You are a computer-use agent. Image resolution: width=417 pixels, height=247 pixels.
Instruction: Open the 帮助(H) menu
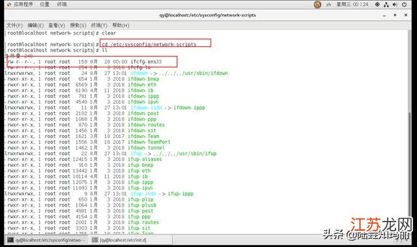point(121,25)
